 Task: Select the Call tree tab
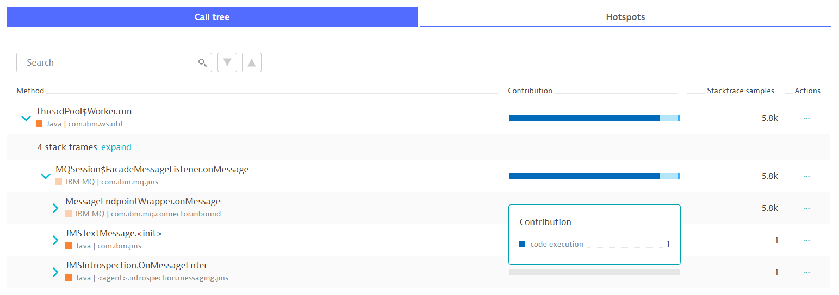coord(212,17)
